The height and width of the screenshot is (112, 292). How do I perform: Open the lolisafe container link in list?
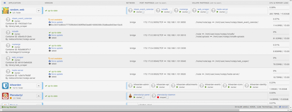pos(15,31)
